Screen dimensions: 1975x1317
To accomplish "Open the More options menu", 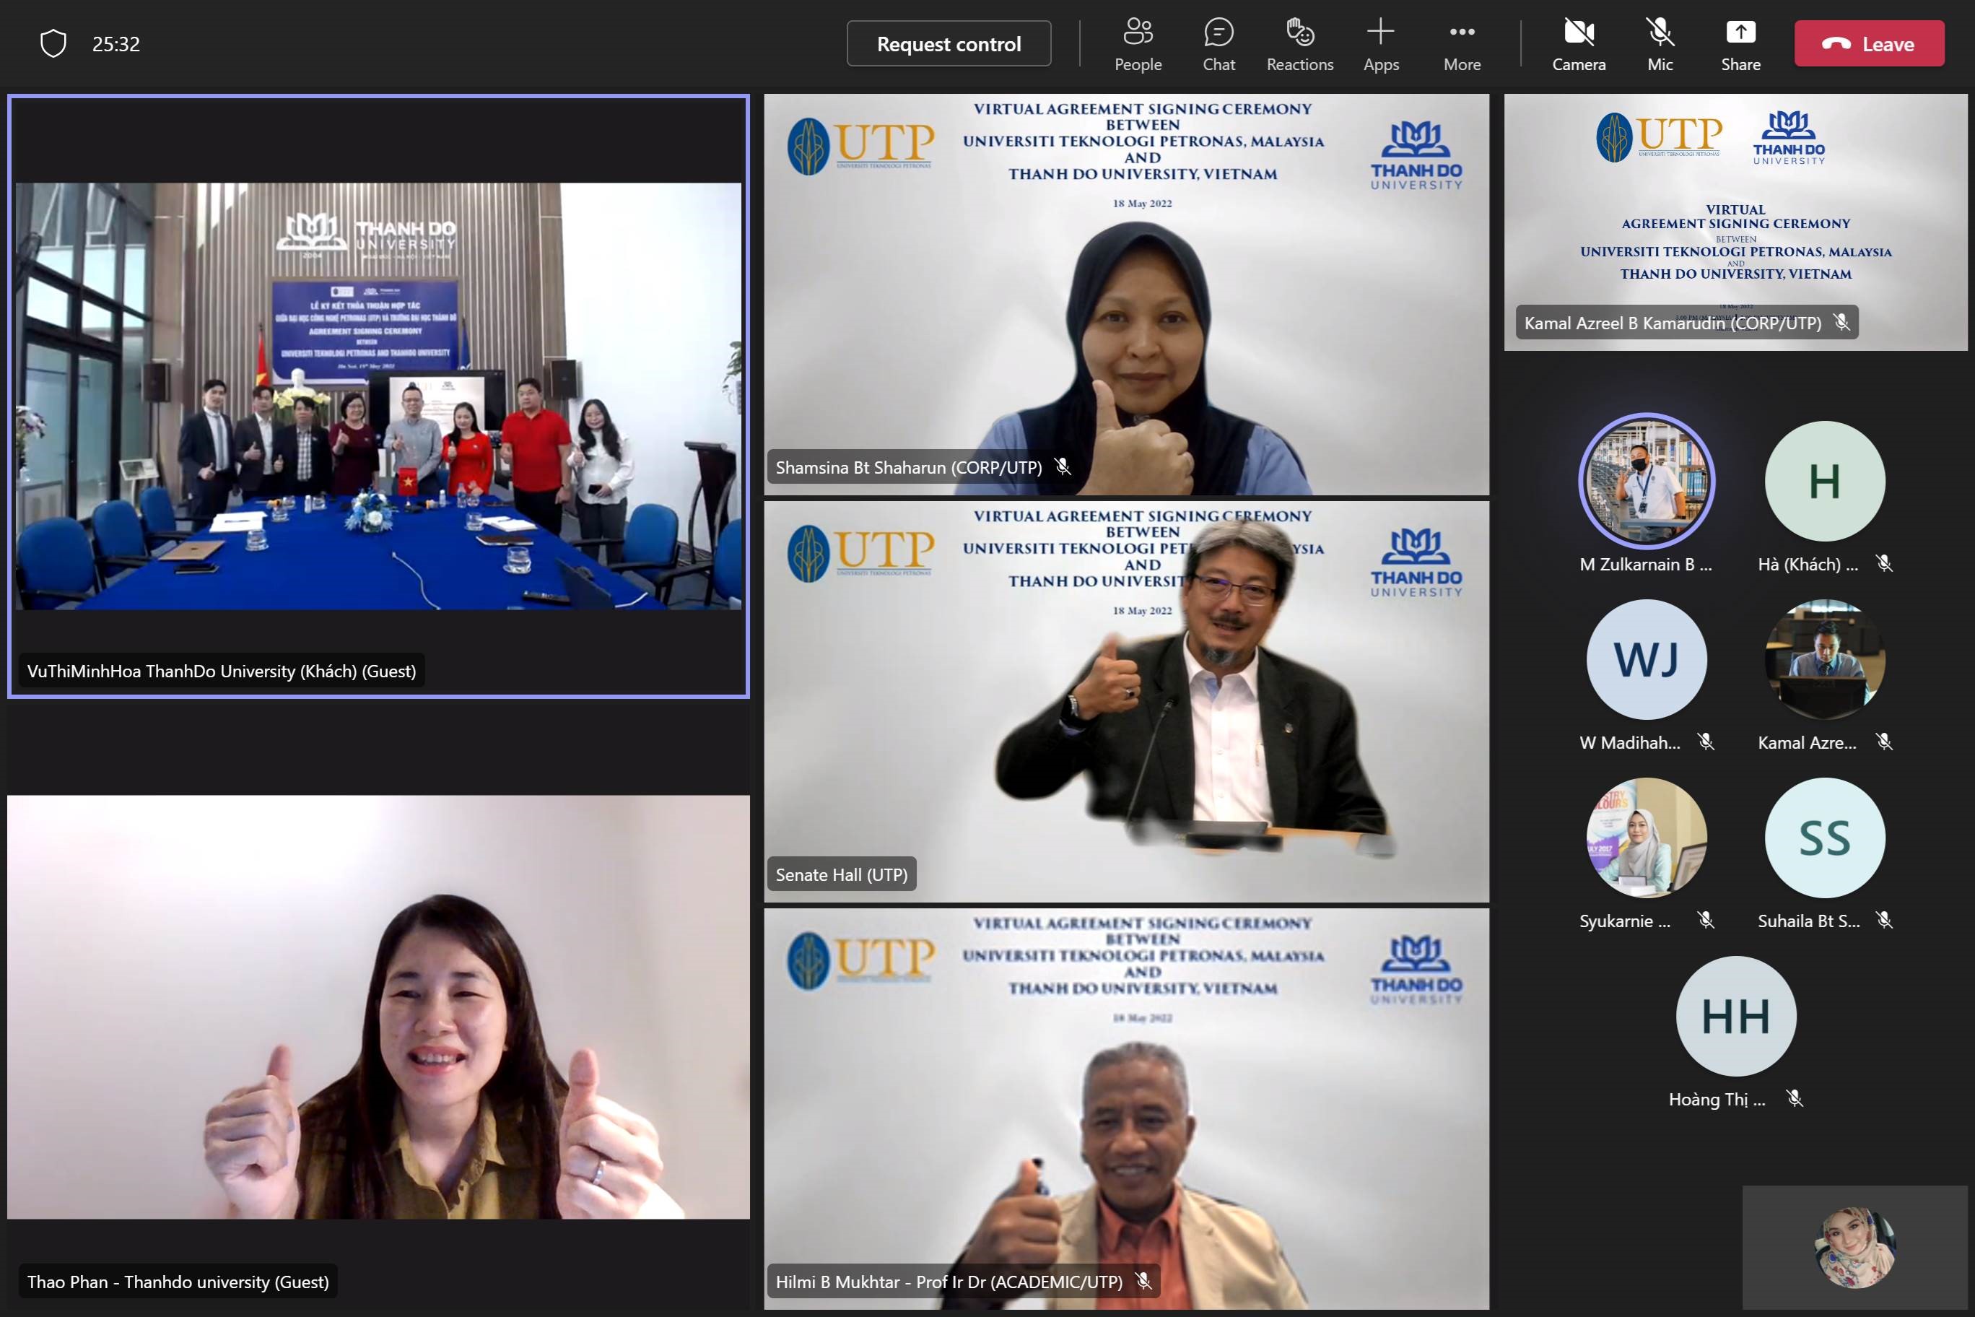I will [x=1462, y=43].
